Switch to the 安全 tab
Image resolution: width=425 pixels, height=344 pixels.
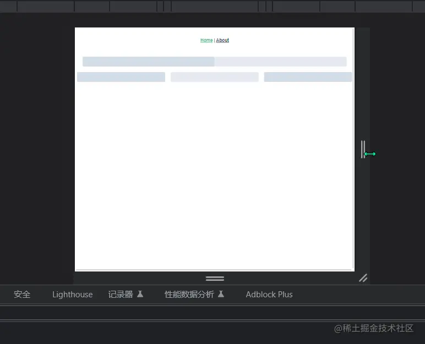(x=22, y=294)
